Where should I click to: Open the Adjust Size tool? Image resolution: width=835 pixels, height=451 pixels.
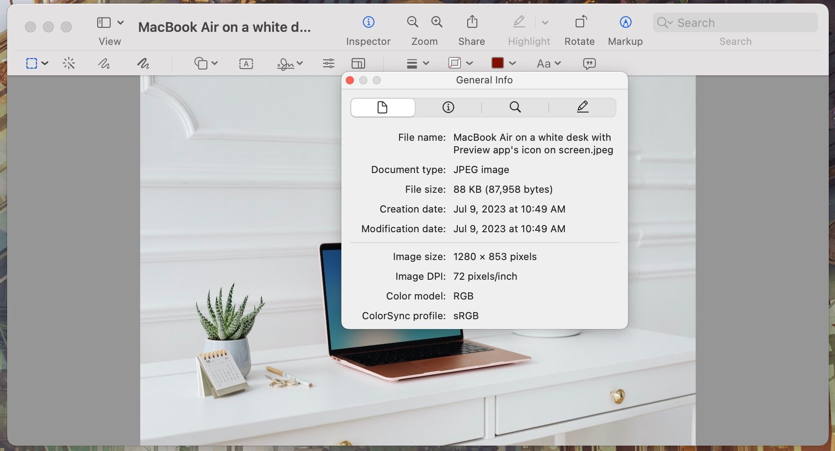[x=358, y=63]
